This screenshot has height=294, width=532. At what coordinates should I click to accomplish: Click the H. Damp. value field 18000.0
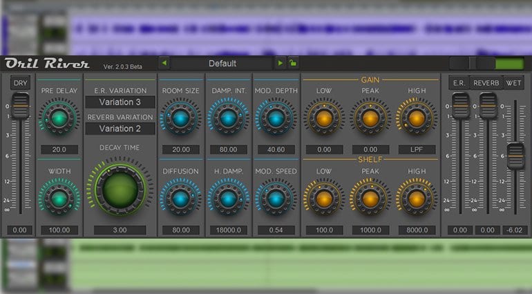(x=228, y=230)
